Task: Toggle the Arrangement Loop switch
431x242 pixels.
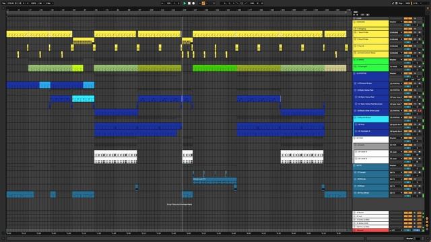Action: [x=242, y=3]
